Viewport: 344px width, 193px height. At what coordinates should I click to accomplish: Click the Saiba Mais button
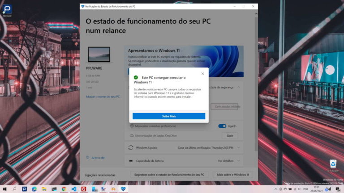pos(168,116)
